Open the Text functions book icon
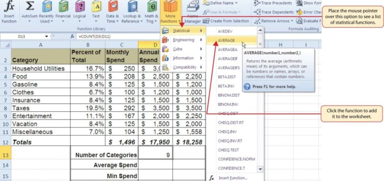The image size is (384, 181). tap(96, 6)
